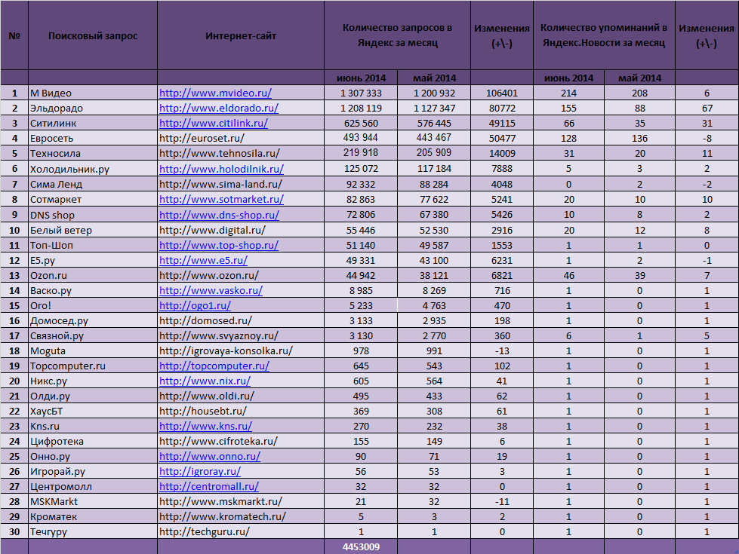Select the cell 'М Видео'
Viewport: 739px width, 554px height.
click(93, 93)
